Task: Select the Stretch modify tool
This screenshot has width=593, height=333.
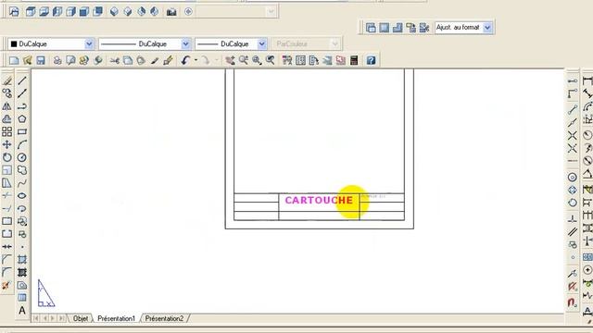Action: coord(6,183)
